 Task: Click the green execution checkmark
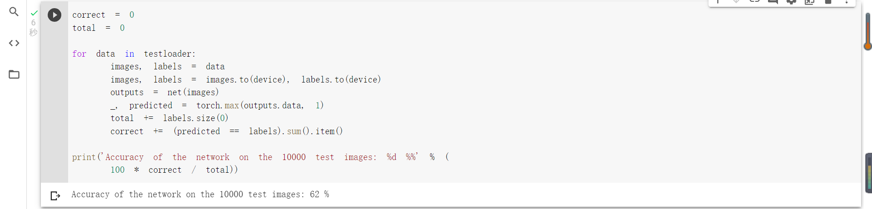[34, 13]
